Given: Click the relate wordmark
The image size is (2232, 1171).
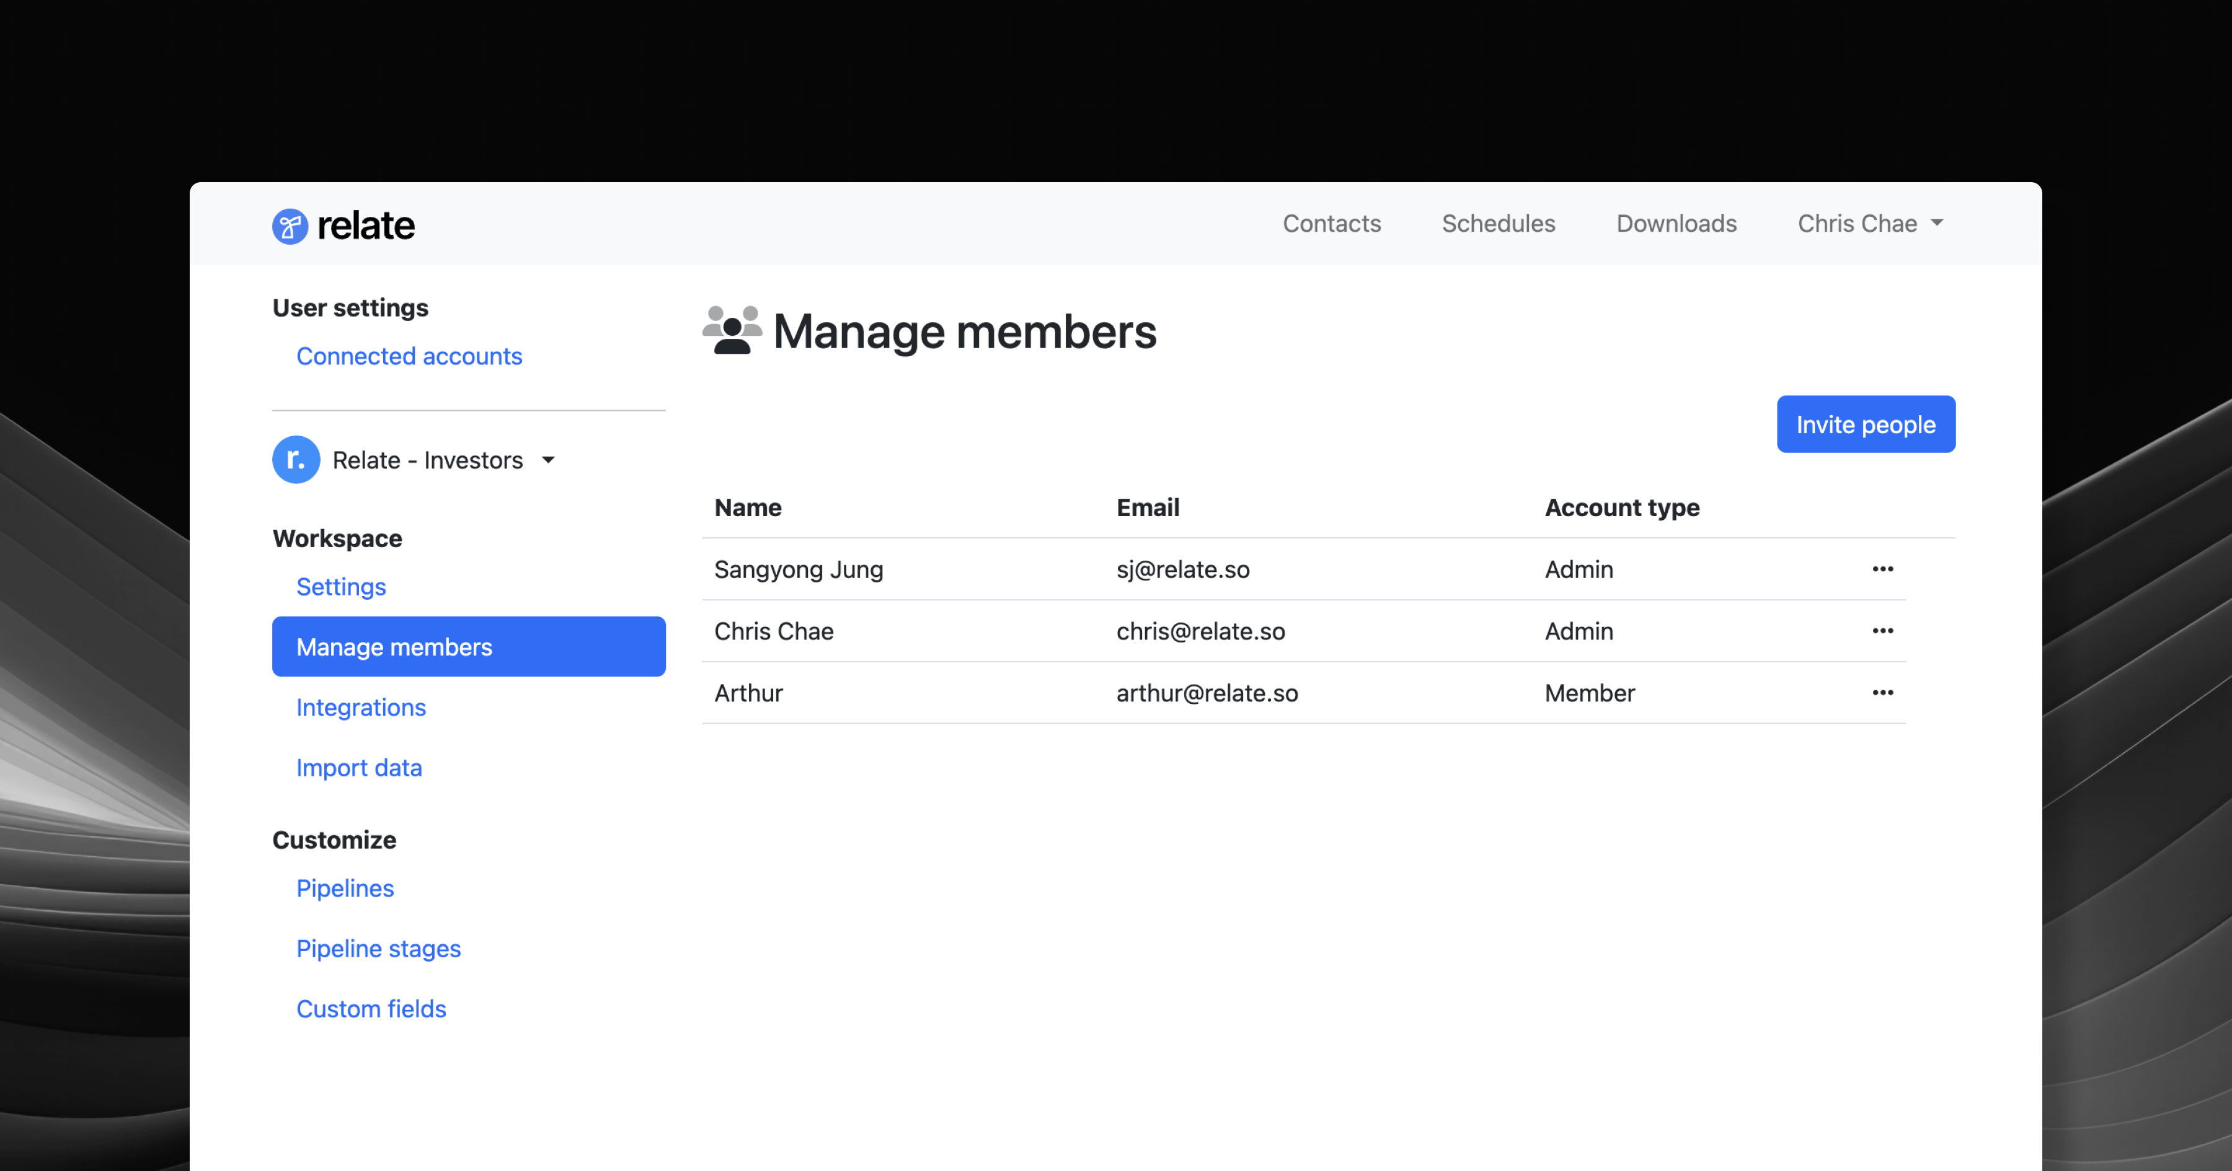Looking at the screenshot, I should pos(366,226).
